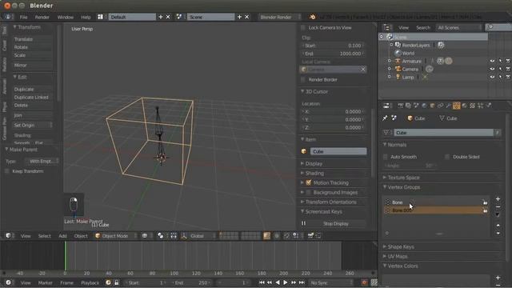Click the outliner editor type icon
This screenshot has height=288, width=512.
386,28
